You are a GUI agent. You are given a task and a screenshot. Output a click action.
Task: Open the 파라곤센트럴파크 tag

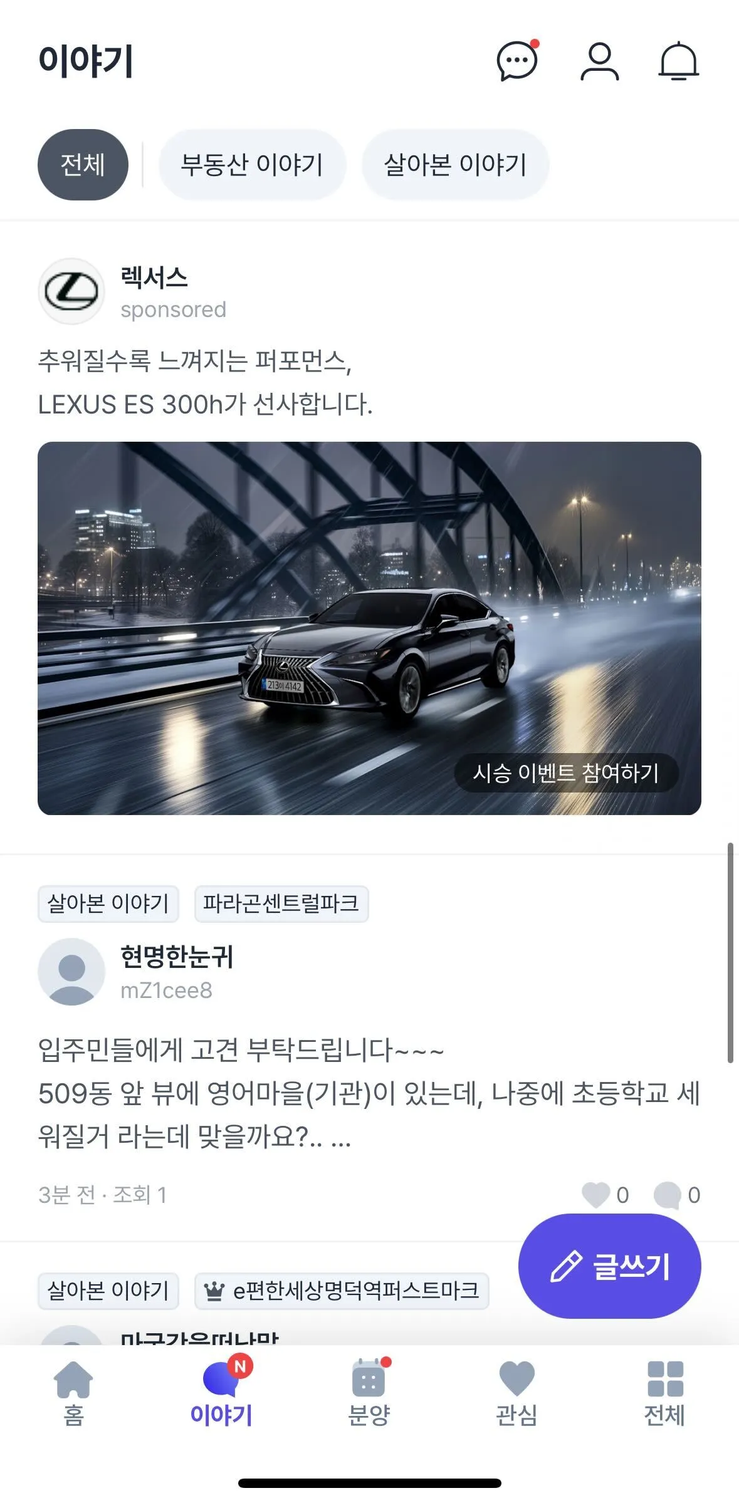281,903
